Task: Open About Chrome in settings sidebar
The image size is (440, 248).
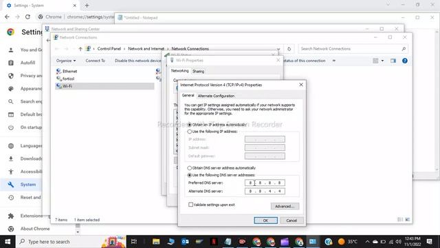Action: 35,229
